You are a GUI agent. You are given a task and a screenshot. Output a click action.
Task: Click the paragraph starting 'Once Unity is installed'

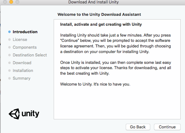pos(115,68)
